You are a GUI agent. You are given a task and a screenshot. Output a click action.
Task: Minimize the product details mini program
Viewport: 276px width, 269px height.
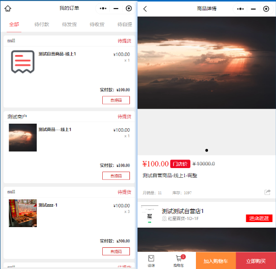click(x=253, y=9)
